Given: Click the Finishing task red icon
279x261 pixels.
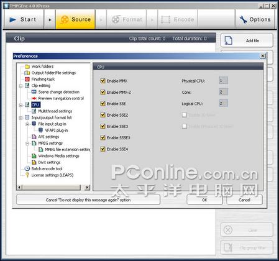Looking at the screenshot, I should (27, 79).
